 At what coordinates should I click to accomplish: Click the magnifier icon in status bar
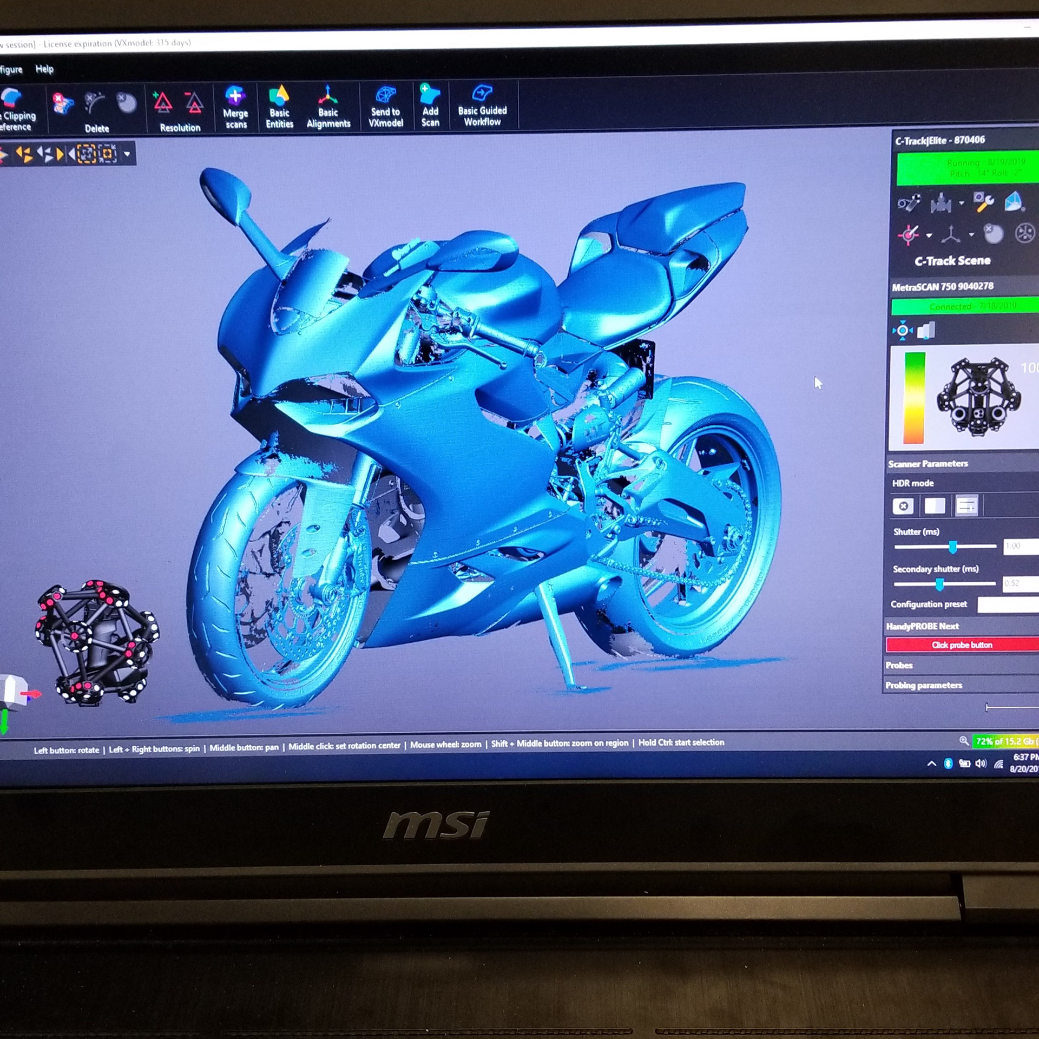[964, 741]
